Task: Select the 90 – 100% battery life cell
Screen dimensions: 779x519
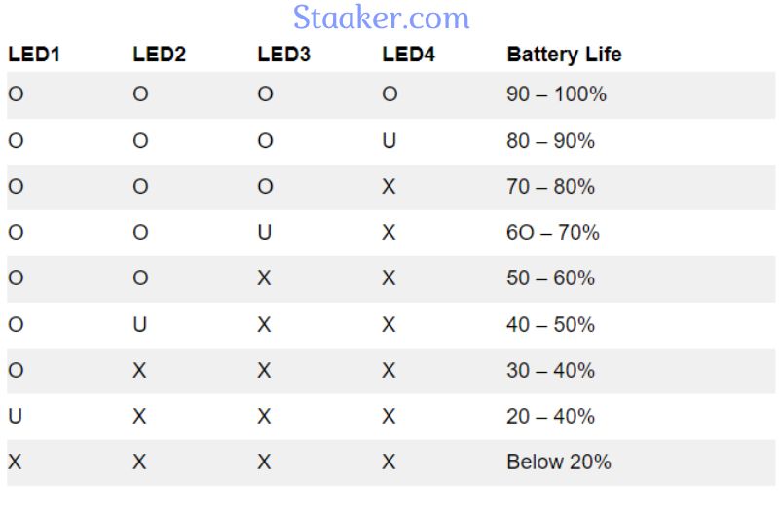Action: pyautogui.click(x=556, y=93)
